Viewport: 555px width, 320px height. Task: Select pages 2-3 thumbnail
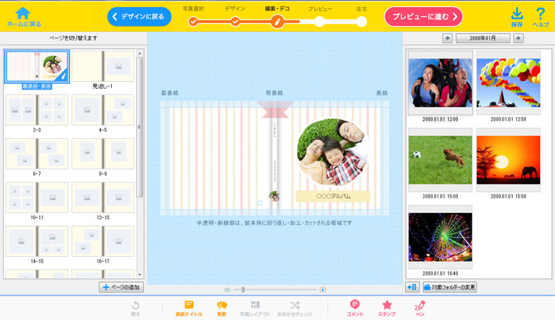point(37,110)
